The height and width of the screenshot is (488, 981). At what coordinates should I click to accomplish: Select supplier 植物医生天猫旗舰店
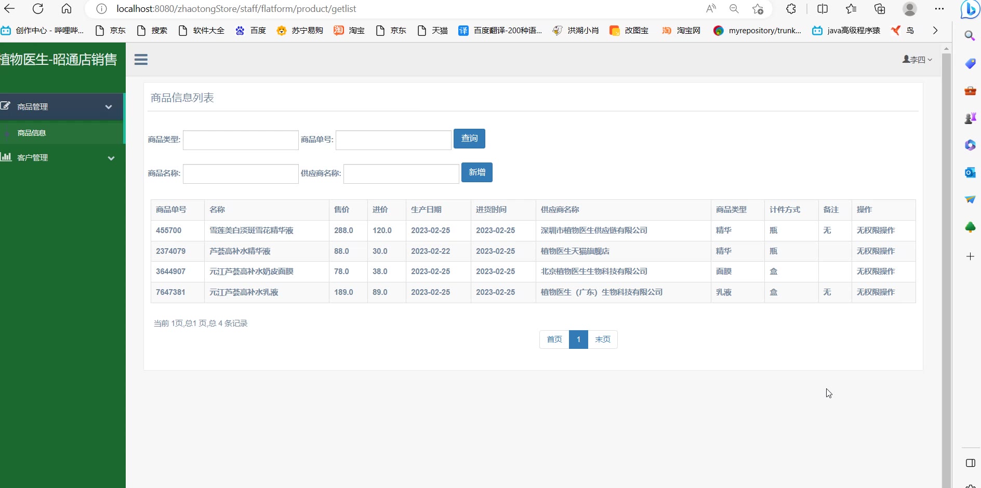coord(575,251)
